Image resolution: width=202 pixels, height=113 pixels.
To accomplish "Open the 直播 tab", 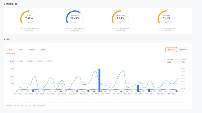I will (x=43, y=50).
